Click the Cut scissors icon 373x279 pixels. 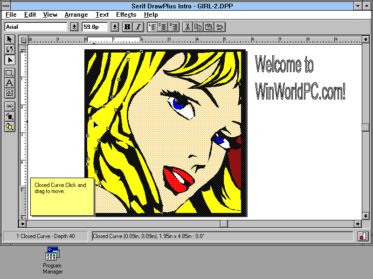(187, 27)
